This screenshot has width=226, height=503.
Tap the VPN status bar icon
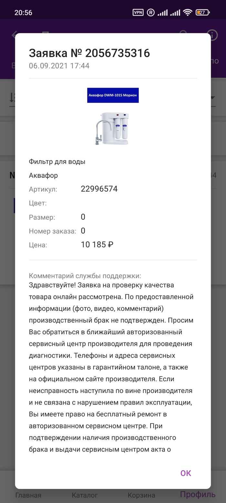coord(138,13)
